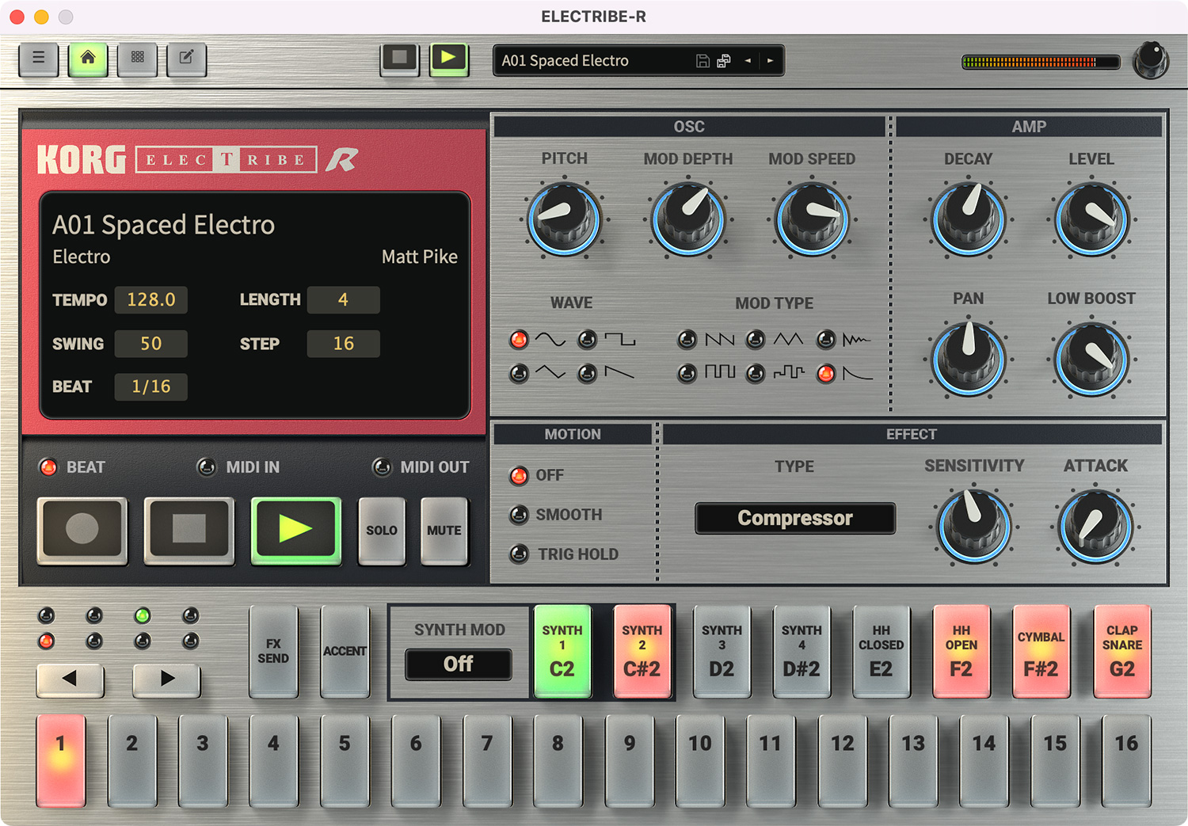1188x826 pixels.
Task: Set MOTION to SMOOTH
Action: tap(520, 515)
